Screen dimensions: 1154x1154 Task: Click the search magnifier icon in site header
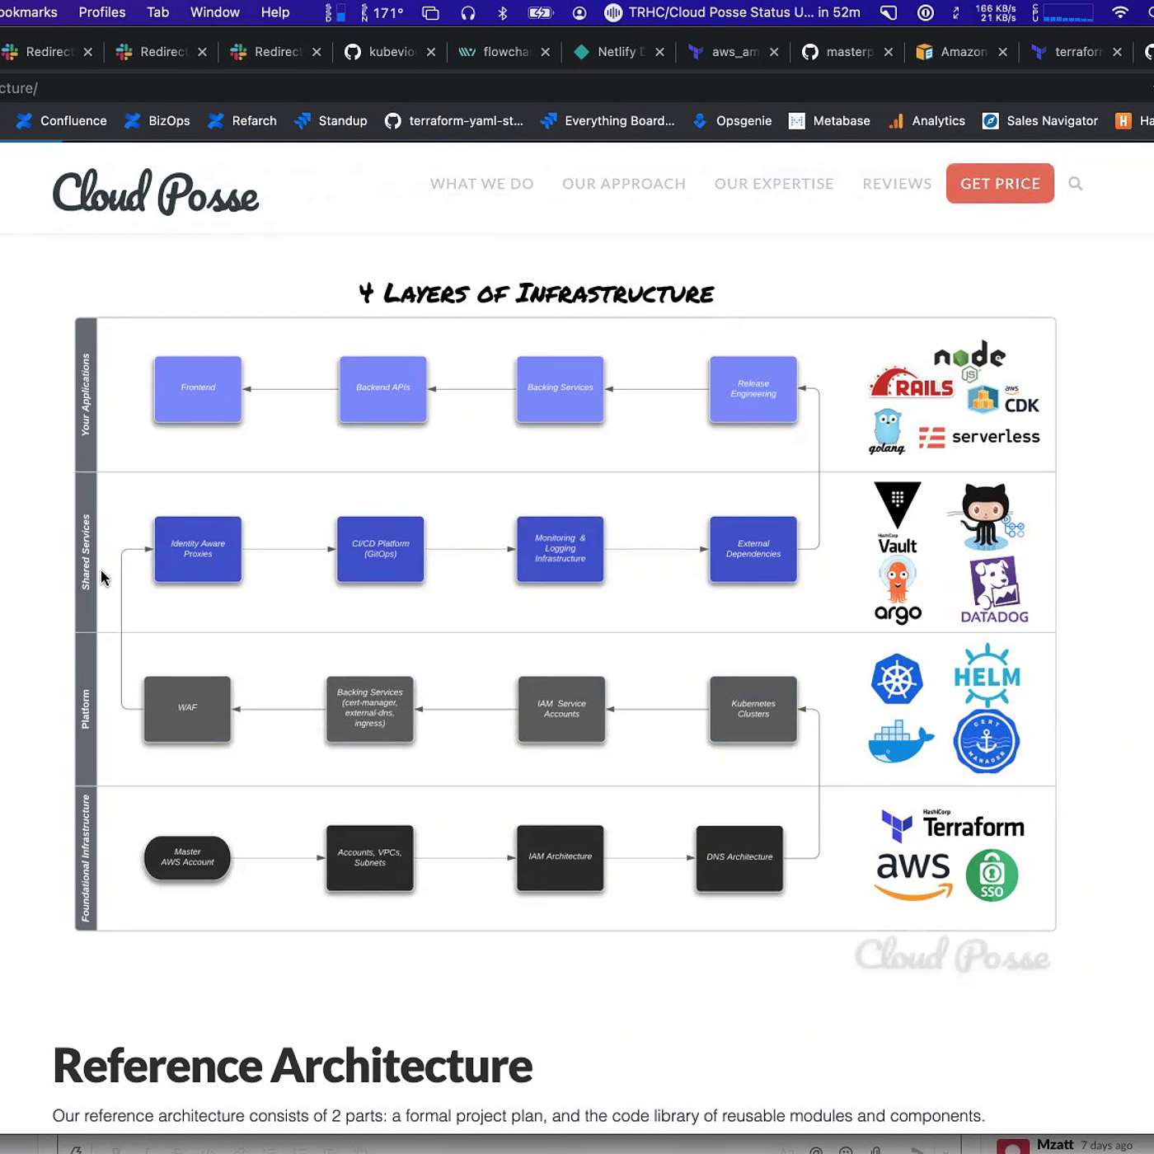point(1075,184)
